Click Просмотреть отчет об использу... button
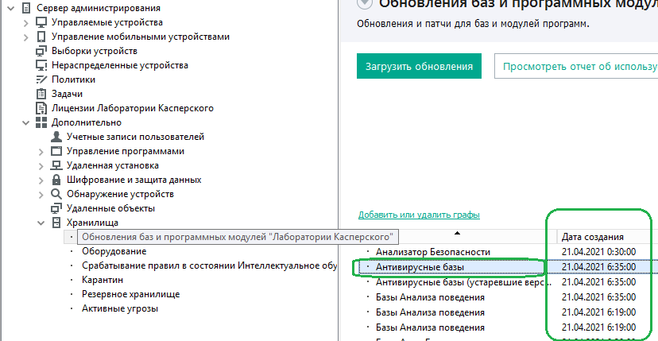Viewport: 658px width, 341px height. coord(576,66)
